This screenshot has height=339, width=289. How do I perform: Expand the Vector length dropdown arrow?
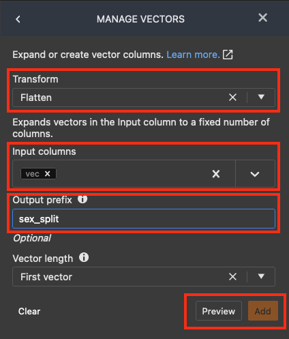click(x=261, y=276)
